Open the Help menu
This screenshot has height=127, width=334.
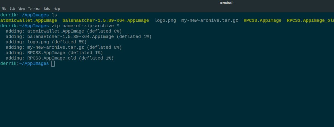[x=57, y=9]
